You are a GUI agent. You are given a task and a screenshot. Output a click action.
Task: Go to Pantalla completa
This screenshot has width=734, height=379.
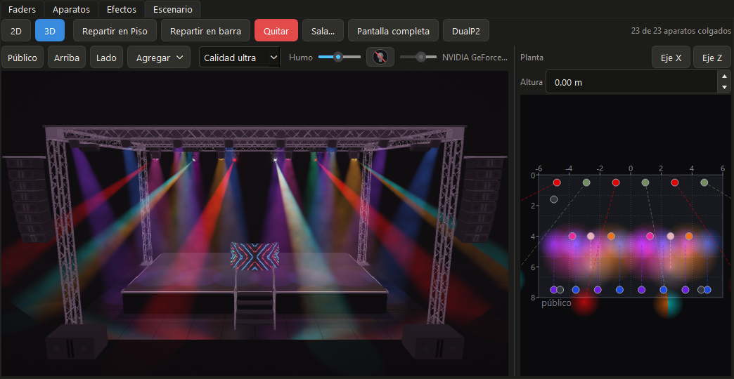pos(393,32)
